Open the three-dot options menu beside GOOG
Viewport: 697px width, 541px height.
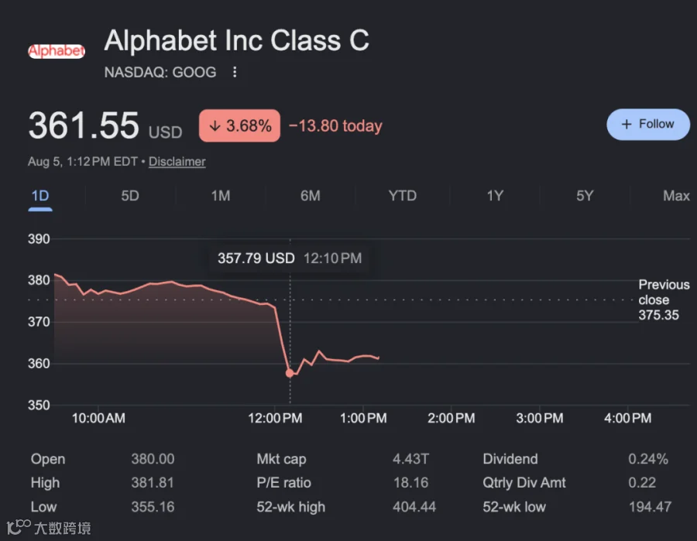coord(235,72)
